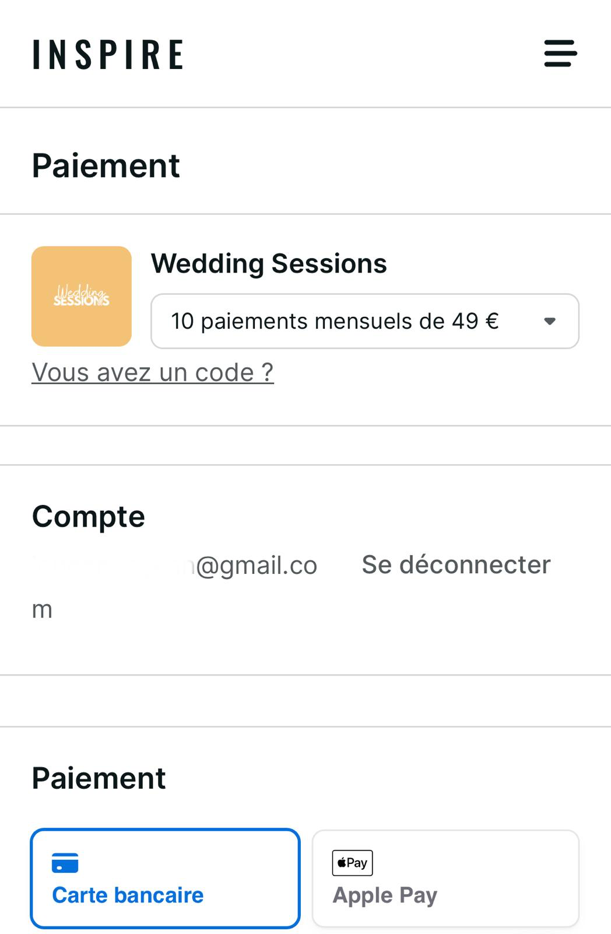
Task: Click the Compte section heading
Action: (89, 517)
